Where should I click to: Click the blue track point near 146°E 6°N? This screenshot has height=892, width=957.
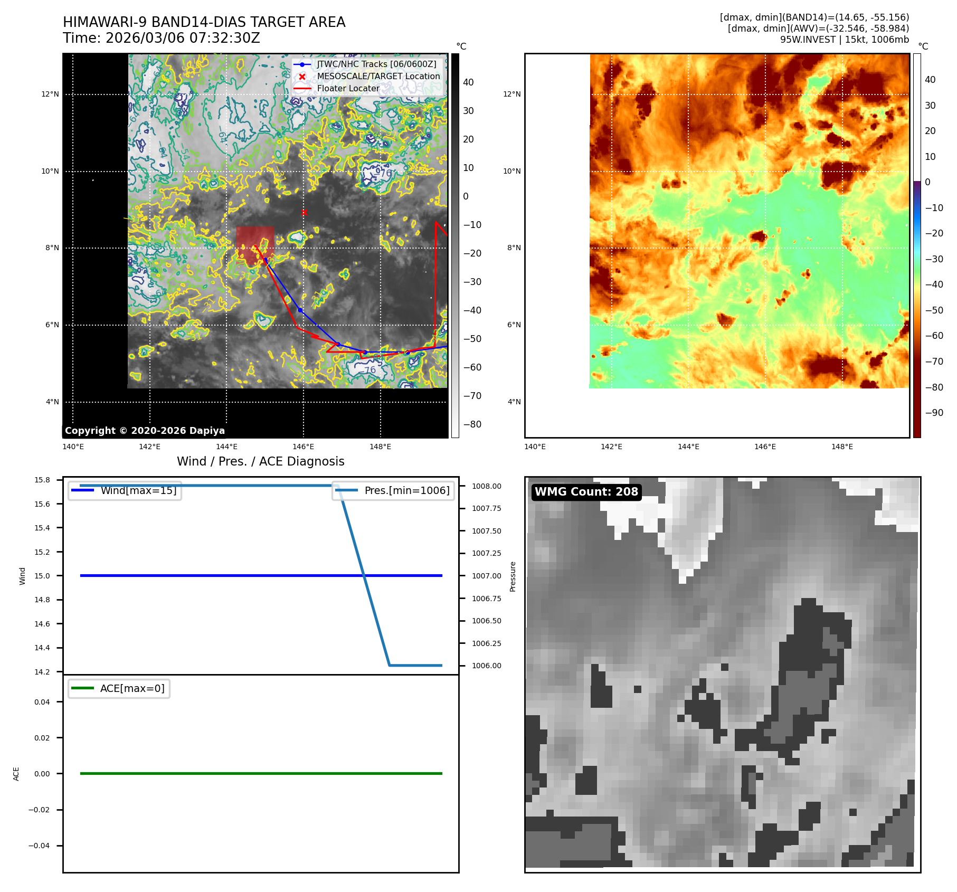click(300, 310)
